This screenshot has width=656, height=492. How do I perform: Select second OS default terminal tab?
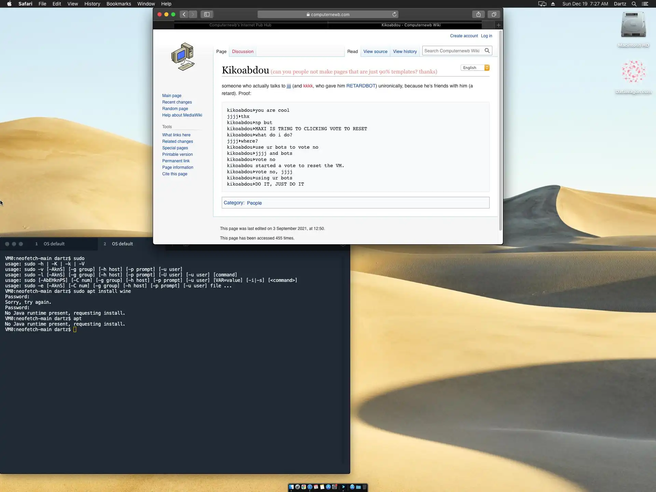pos(122,244)
